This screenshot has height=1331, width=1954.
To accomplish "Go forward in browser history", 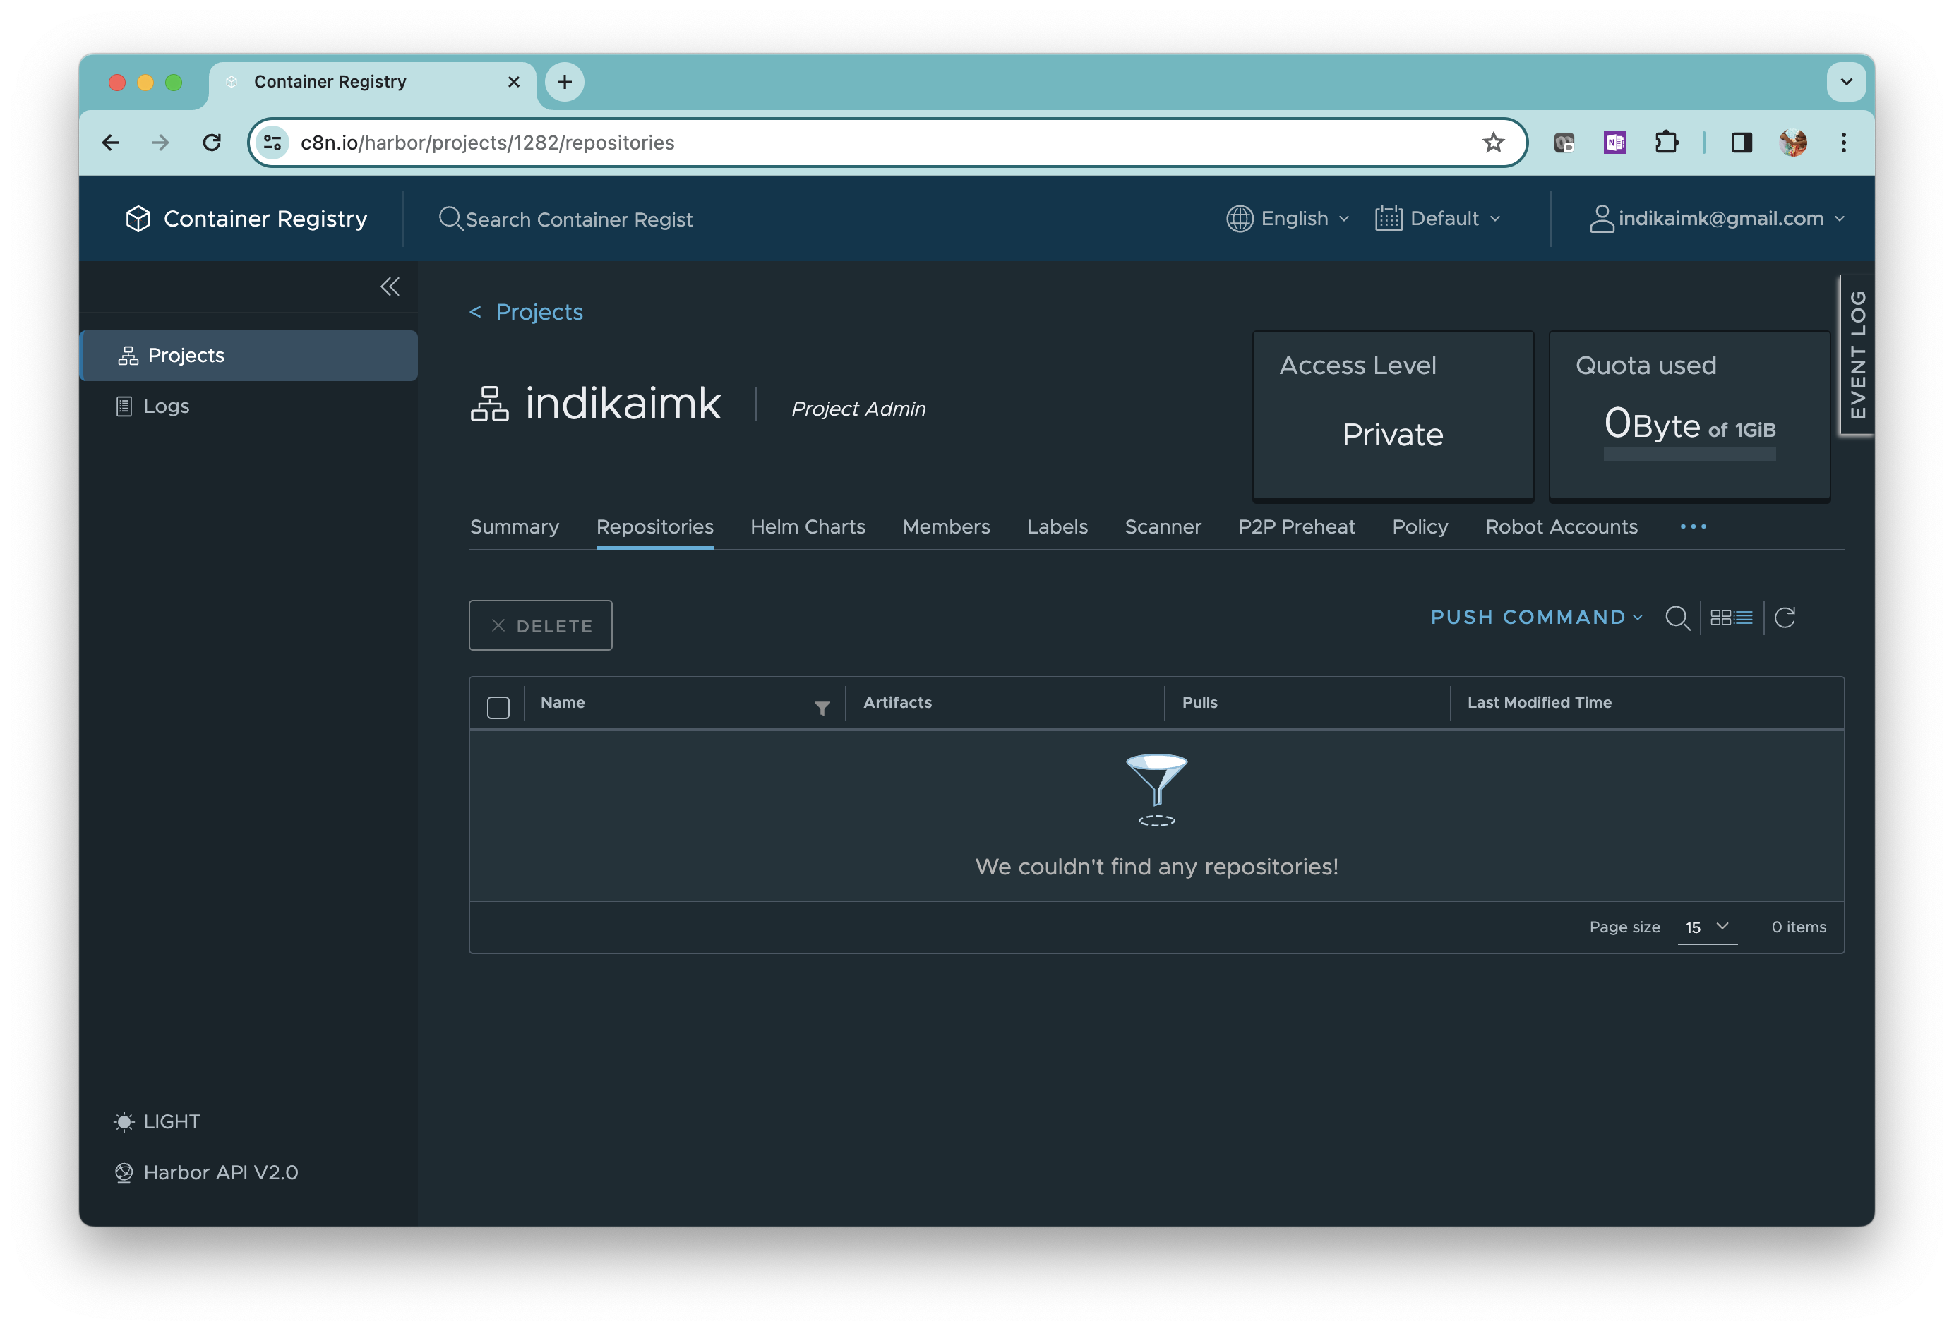I will click(x=160, y=143).
